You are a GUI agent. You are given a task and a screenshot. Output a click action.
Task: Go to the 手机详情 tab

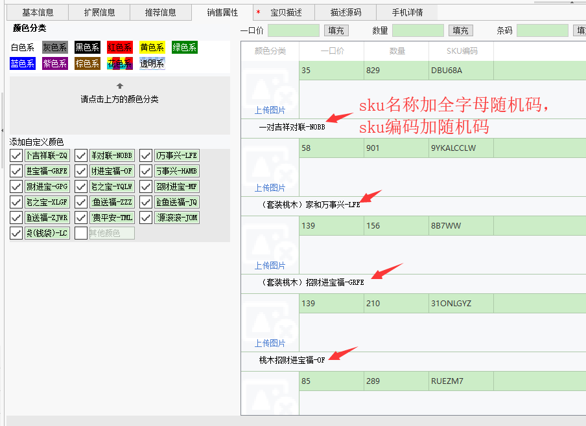(407, 12)
